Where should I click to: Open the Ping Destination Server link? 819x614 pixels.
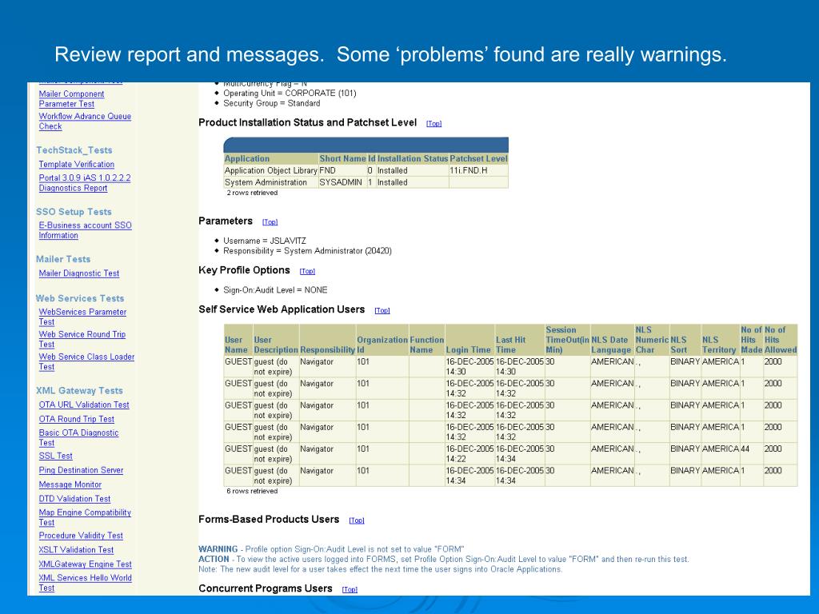coord(81,470)
